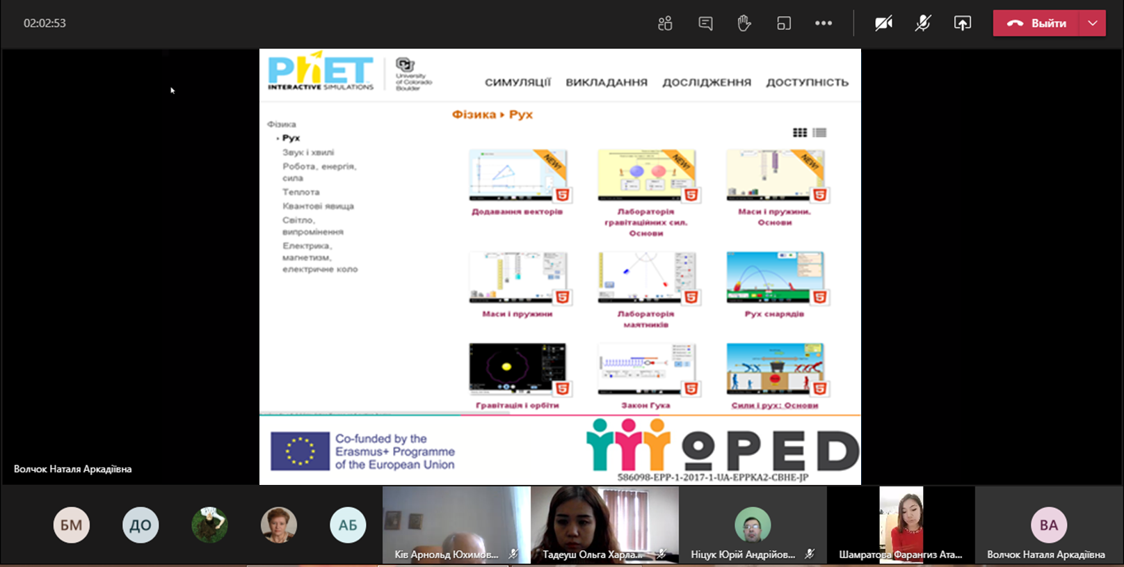Open the Додавання векторів simulation thumbnail
The width and height of the screenshot is (1124, 567).
(x=519, y=175)
